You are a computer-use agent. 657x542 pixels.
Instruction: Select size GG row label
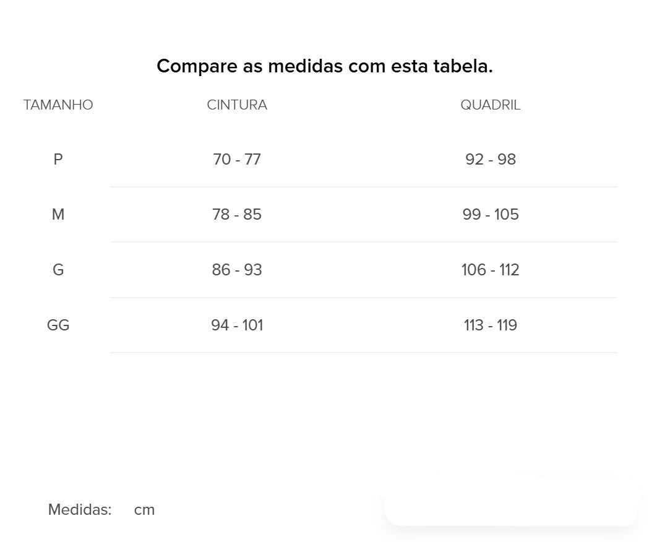point(58,325)
